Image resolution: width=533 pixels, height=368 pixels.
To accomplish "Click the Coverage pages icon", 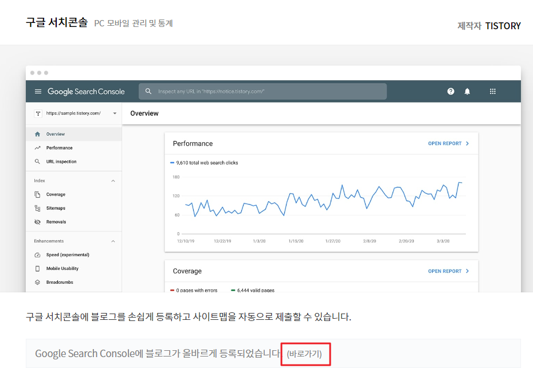I will tap(37, 194).
